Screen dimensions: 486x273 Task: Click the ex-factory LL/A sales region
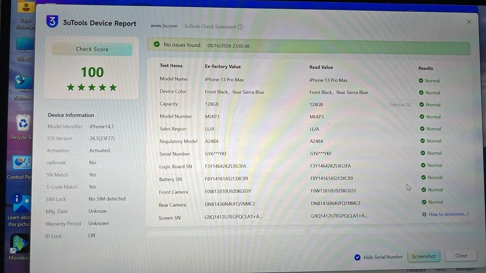click(x=210, y=129)
